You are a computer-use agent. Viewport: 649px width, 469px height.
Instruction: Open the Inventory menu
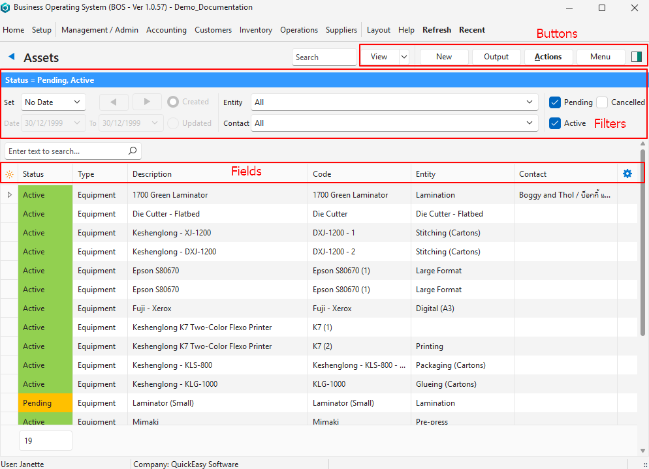[256, 30]
